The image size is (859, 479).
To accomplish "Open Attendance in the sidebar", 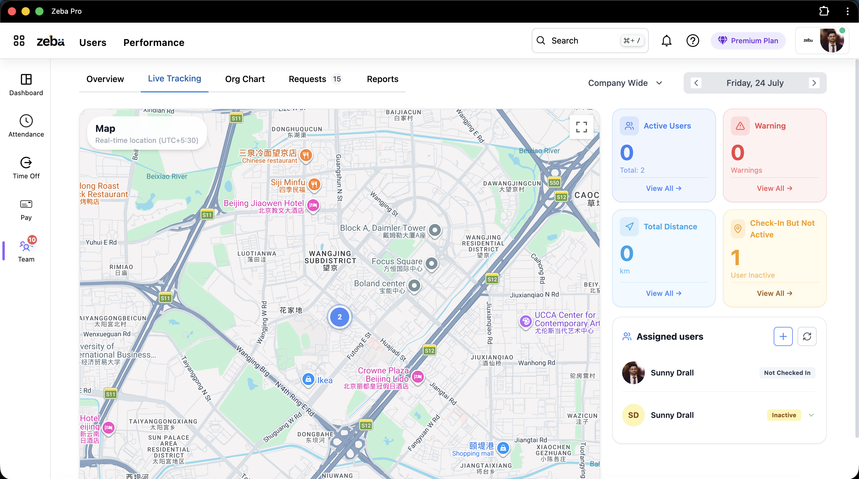I will click(x=26, y=126).
